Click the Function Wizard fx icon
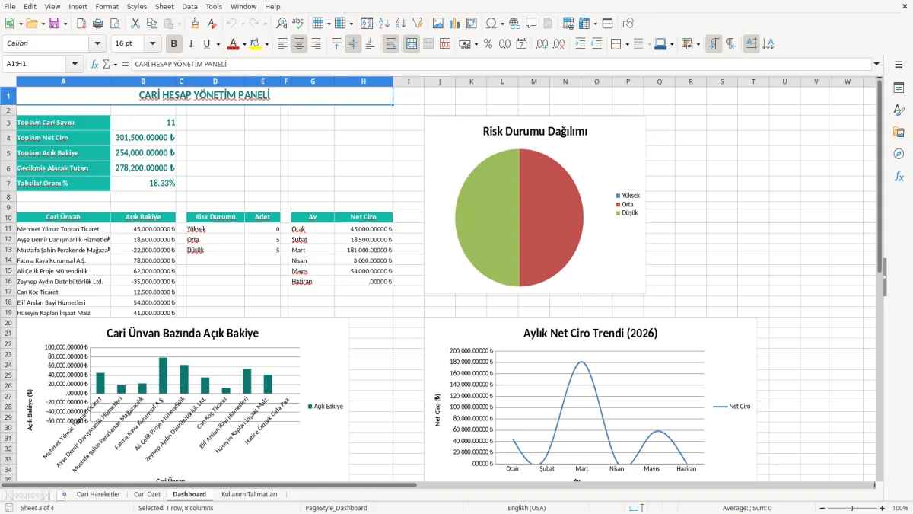This screenshot has height=514, width=913. [94, 64]
